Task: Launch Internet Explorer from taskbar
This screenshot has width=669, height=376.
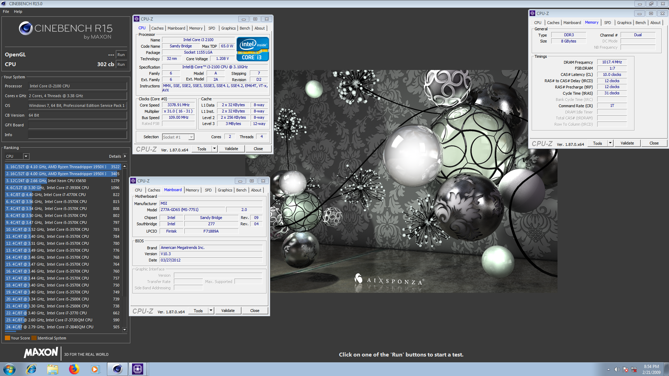Action: tap(31, 369)
